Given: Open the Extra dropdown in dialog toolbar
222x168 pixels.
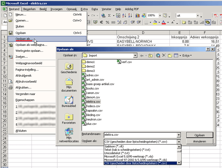Looking at the screenshot, I should coord(187,56).
